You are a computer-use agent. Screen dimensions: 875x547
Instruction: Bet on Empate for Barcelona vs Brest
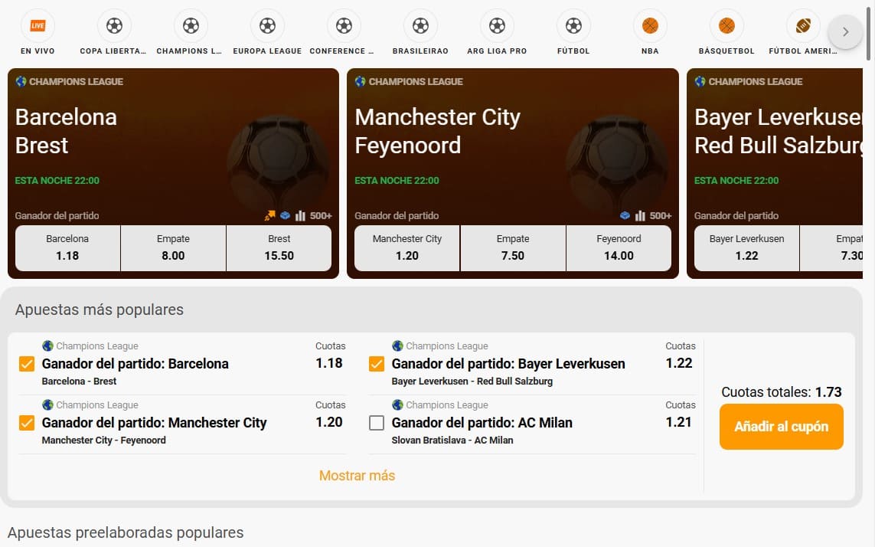pyautogui.click(x=173, y=247)
